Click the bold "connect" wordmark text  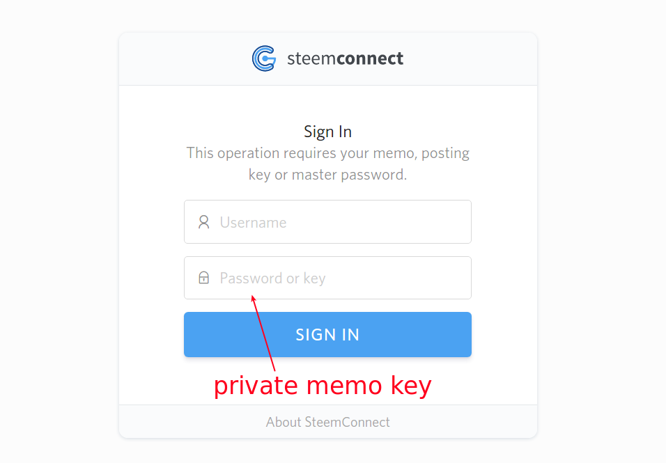pyautogui.click(x=369, y=58)
